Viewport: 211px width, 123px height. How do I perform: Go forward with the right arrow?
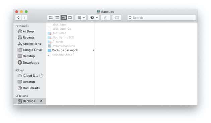coord(24,18)
